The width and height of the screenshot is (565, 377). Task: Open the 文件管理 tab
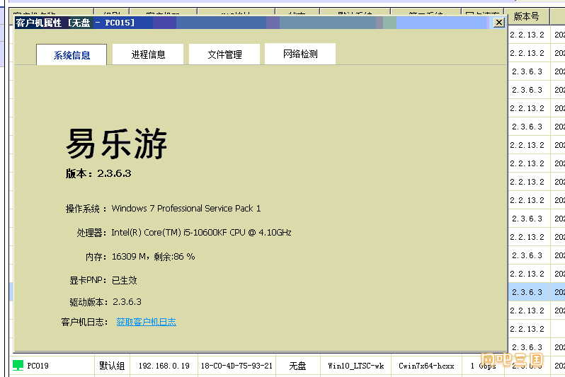pos(224,54)
